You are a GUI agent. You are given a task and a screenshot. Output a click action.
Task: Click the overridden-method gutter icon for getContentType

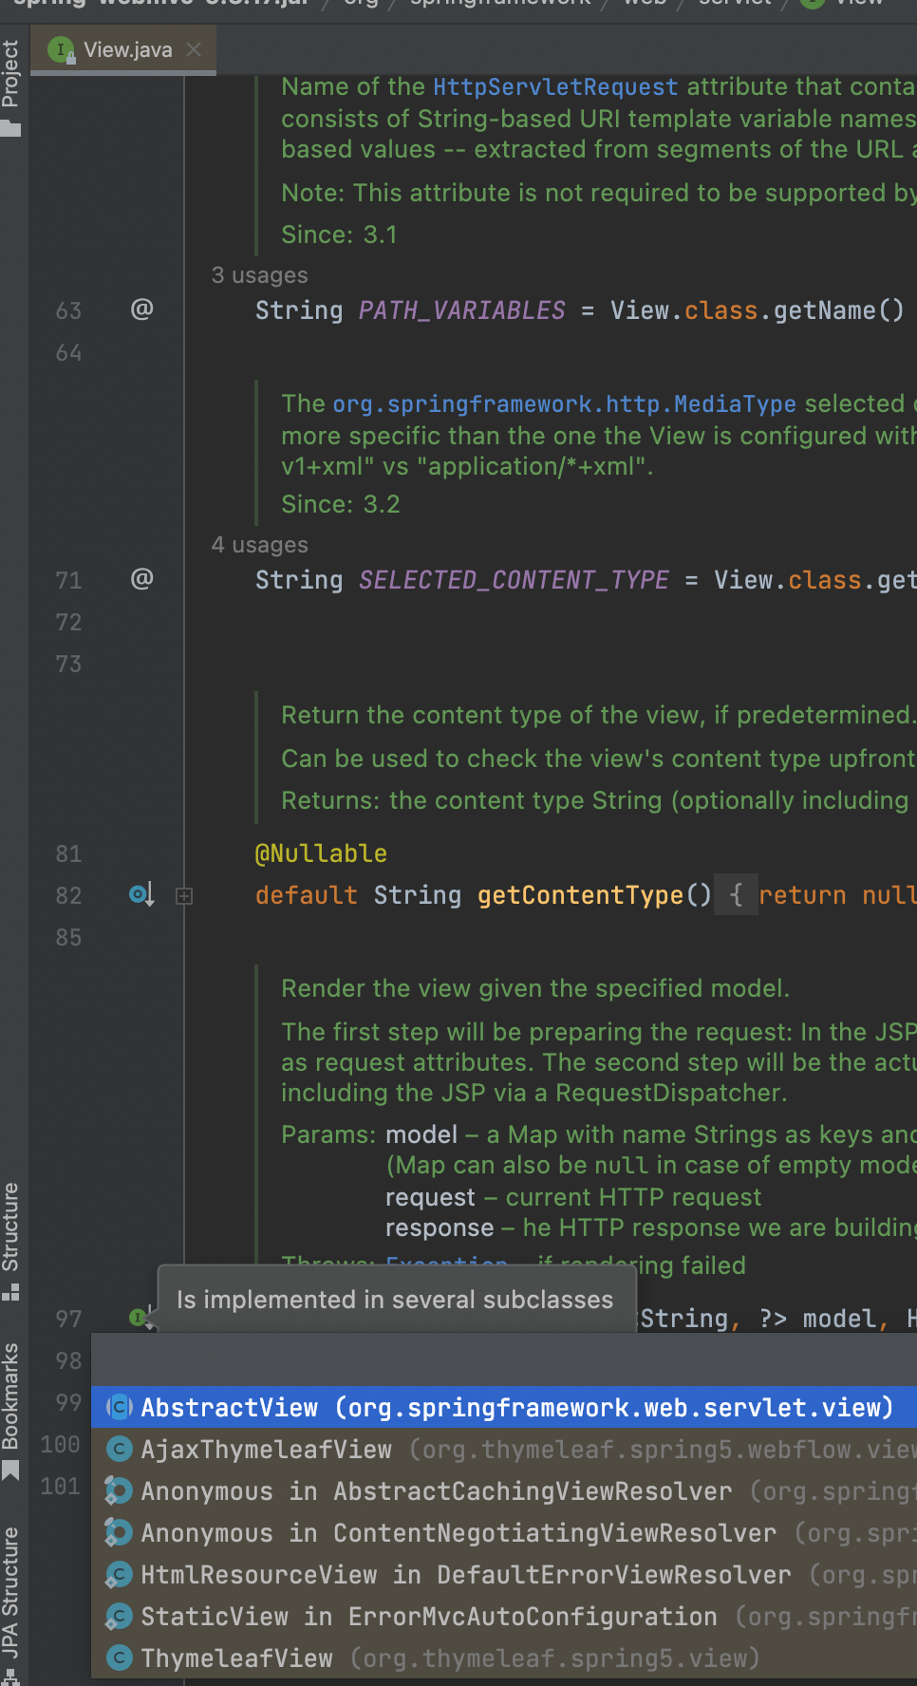coord(141,894)
